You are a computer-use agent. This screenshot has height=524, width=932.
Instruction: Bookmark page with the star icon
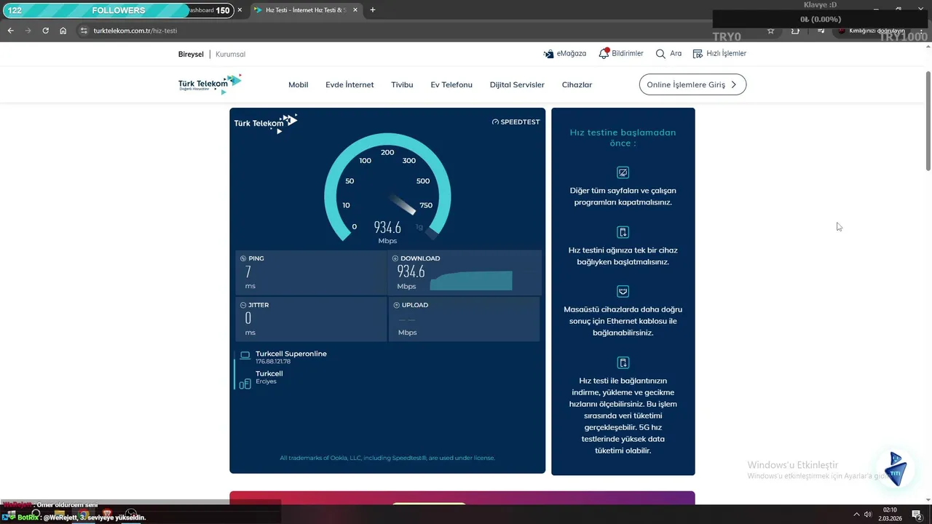point(771,31)
